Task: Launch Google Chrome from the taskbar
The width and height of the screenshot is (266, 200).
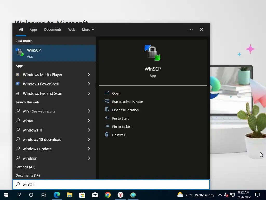Action: [x=108, y=195]
